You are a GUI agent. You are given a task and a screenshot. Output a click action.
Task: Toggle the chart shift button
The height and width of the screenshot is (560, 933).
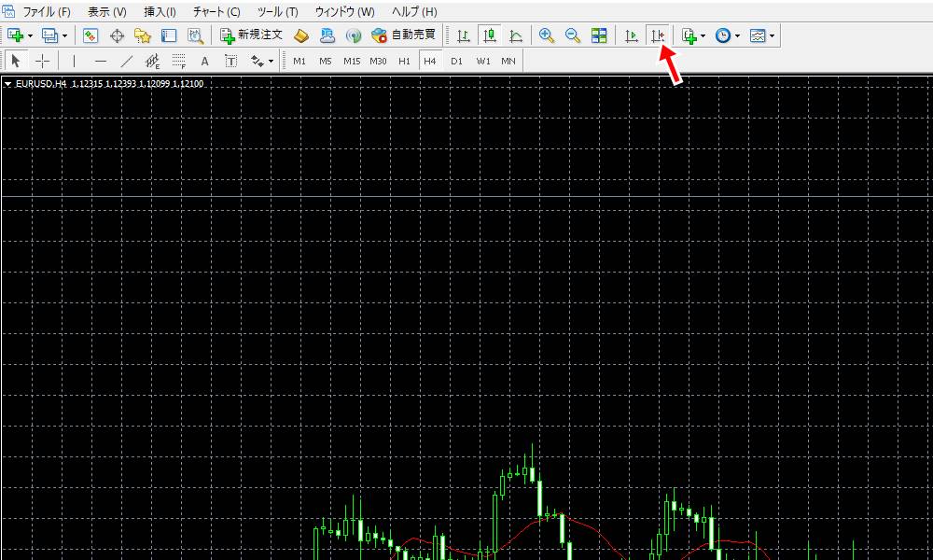(x=658, y=35)
